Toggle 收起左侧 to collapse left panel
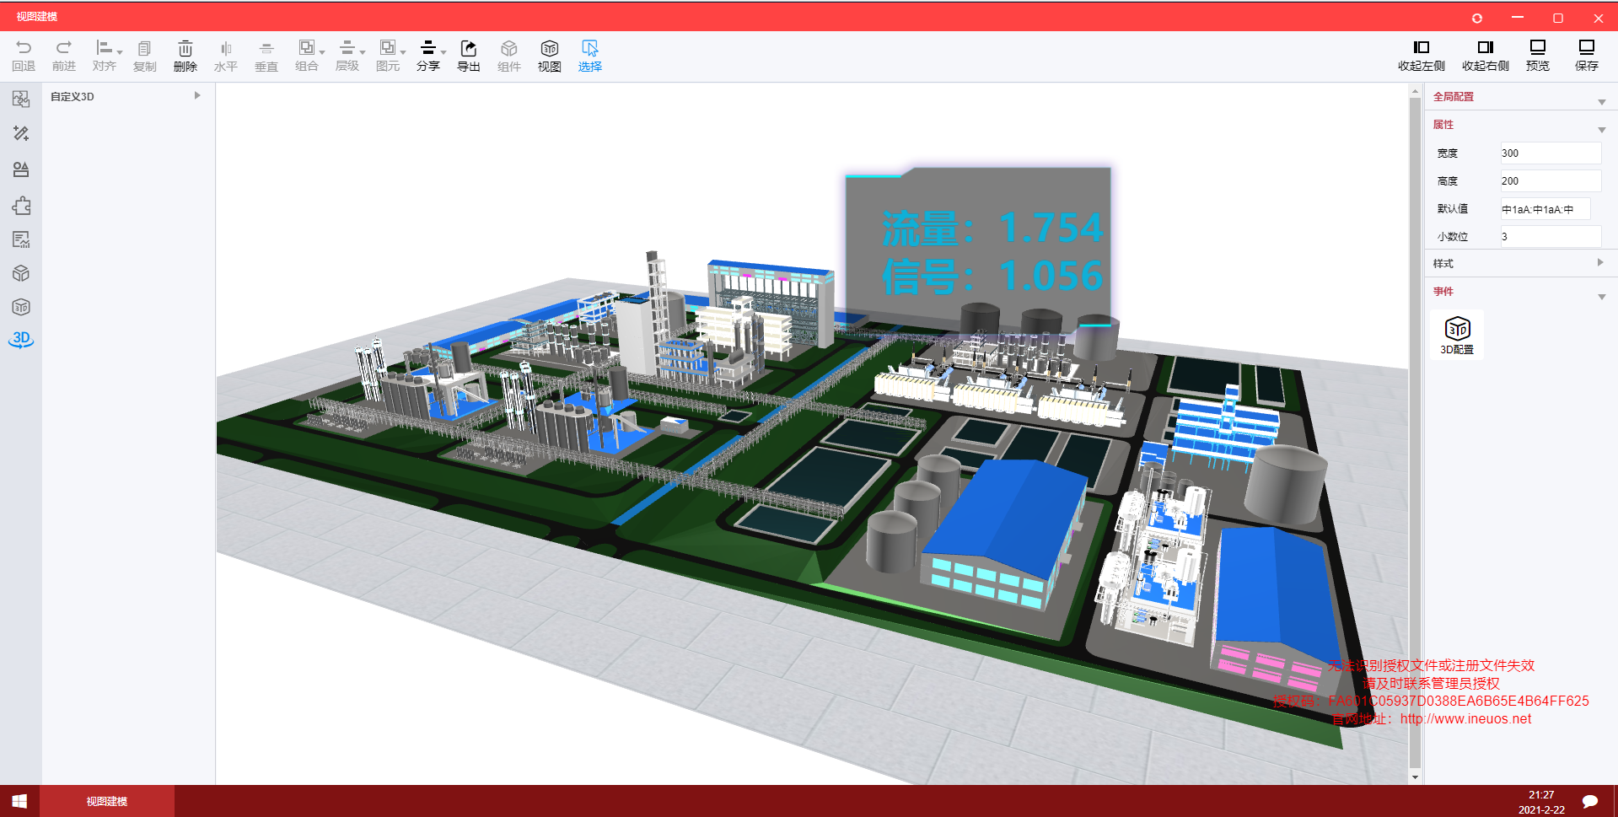 (1421, 55)
